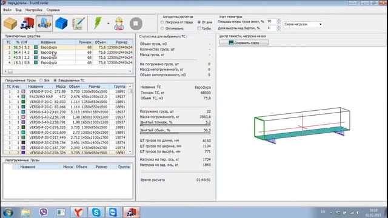388x218 pixels.
Task: Click the Площадь опоры груза field with 90
Action: tap(272, 22)
